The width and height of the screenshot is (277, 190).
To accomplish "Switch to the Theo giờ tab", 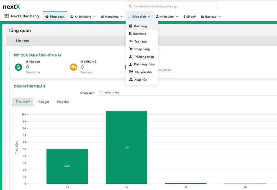I will point(43,102).
